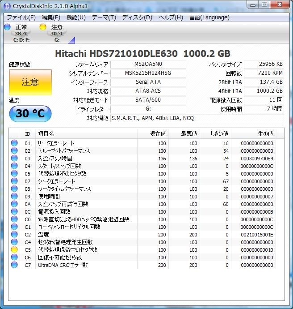
Task: Click the 現在値 column header
Action: point(153,134)
